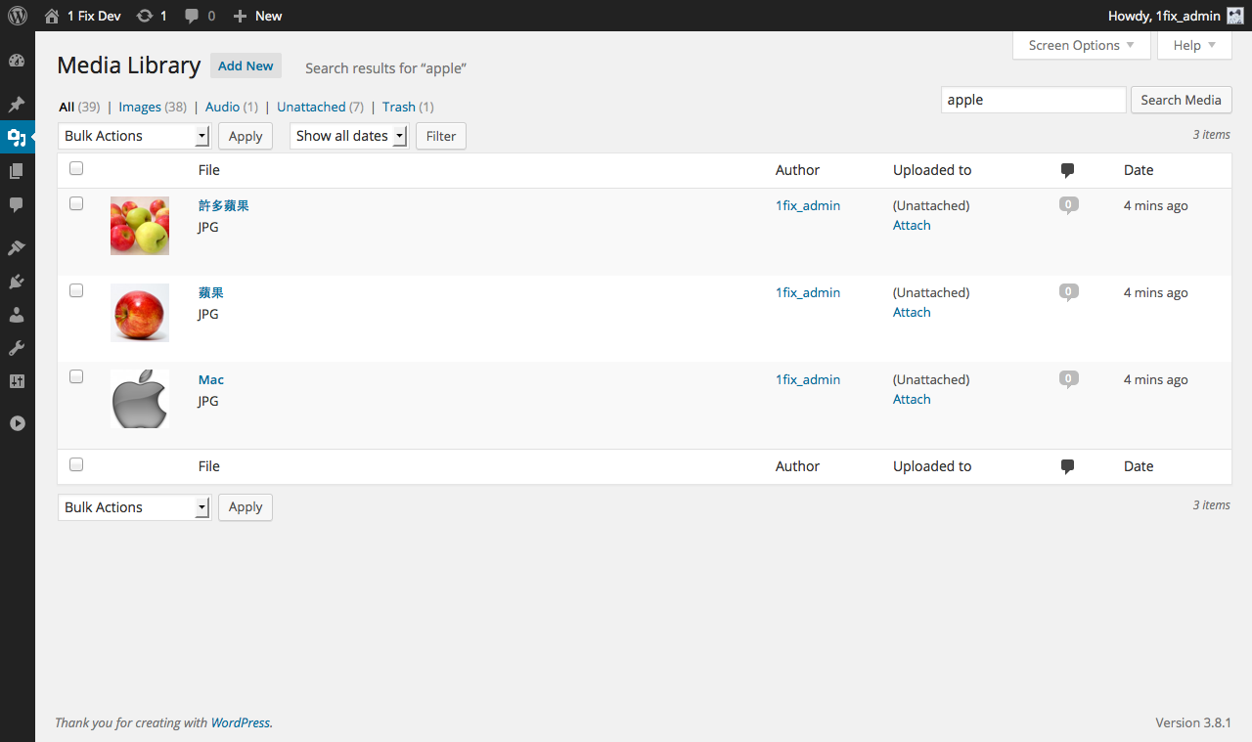
Task: Open the Plugins icon in the sidebar
Action: coord(17,282)
